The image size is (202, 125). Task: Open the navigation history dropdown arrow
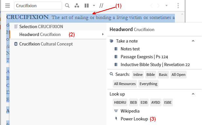pos(166,6)
